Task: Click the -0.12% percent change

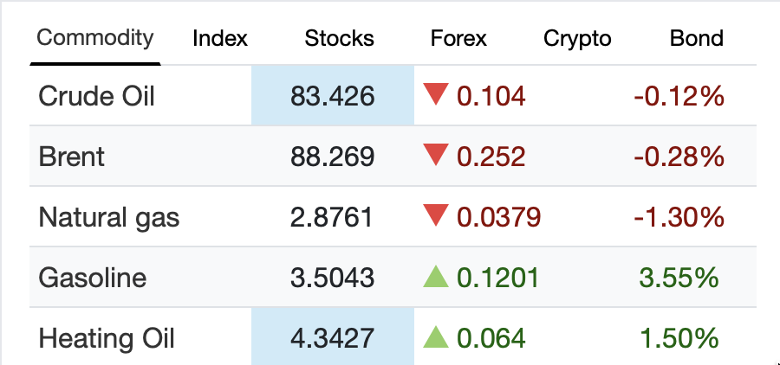Action: 679,96
